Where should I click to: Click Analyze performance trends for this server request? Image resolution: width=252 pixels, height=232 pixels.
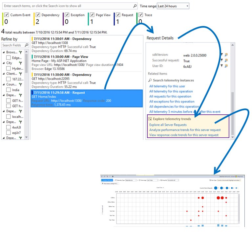coord(185,130)
